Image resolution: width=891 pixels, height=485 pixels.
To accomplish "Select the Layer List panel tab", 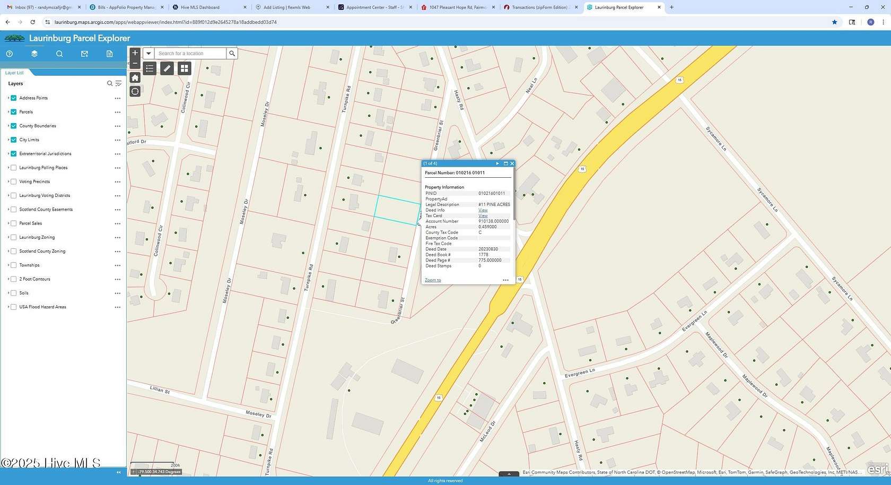I will 14,73.
